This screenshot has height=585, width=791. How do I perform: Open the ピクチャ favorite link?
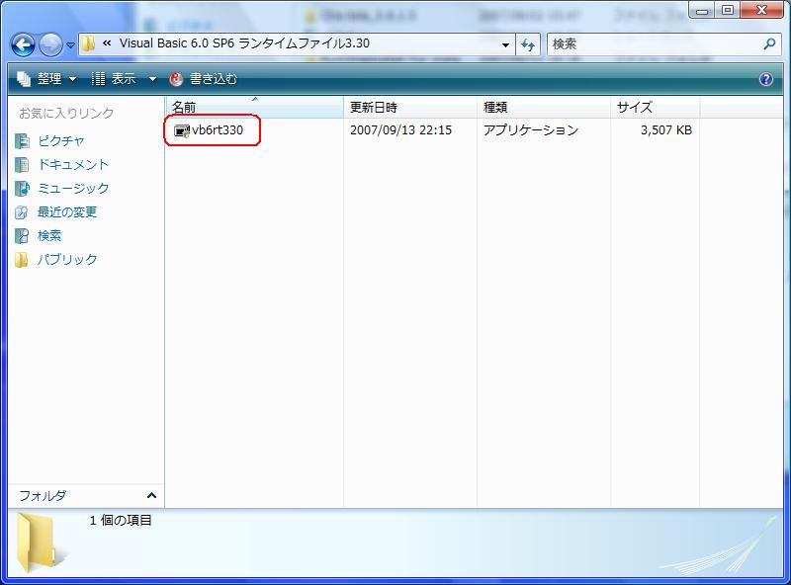pyautogui.click(x=61, y=141)
